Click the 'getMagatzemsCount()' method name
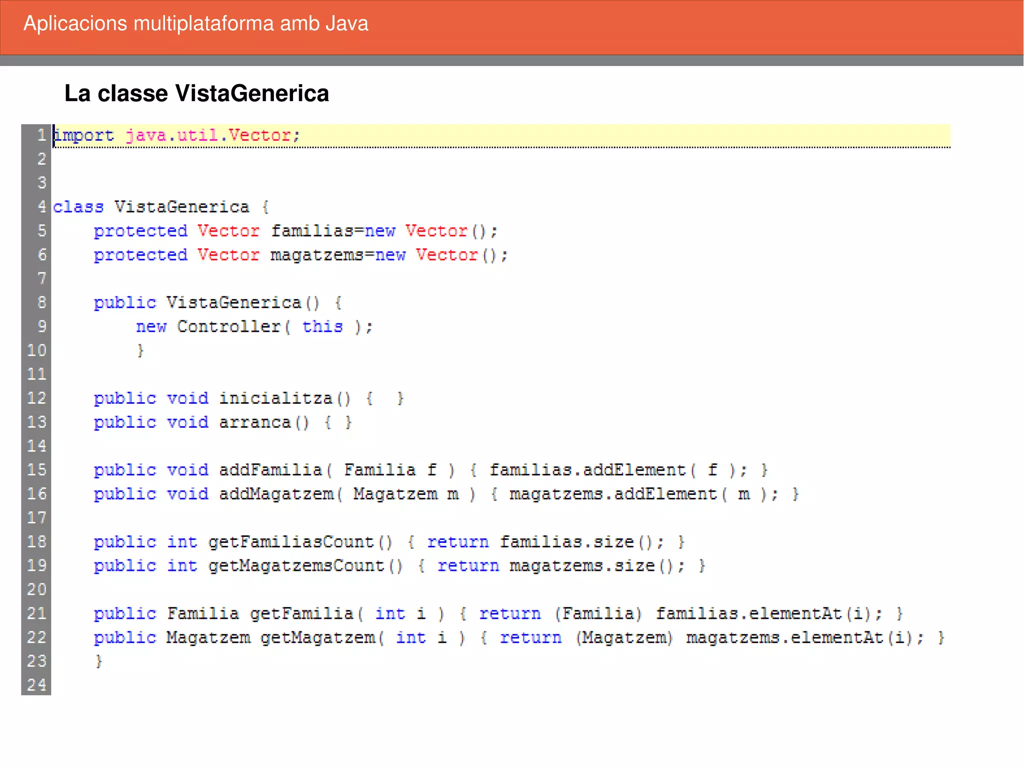 [305, 566]
